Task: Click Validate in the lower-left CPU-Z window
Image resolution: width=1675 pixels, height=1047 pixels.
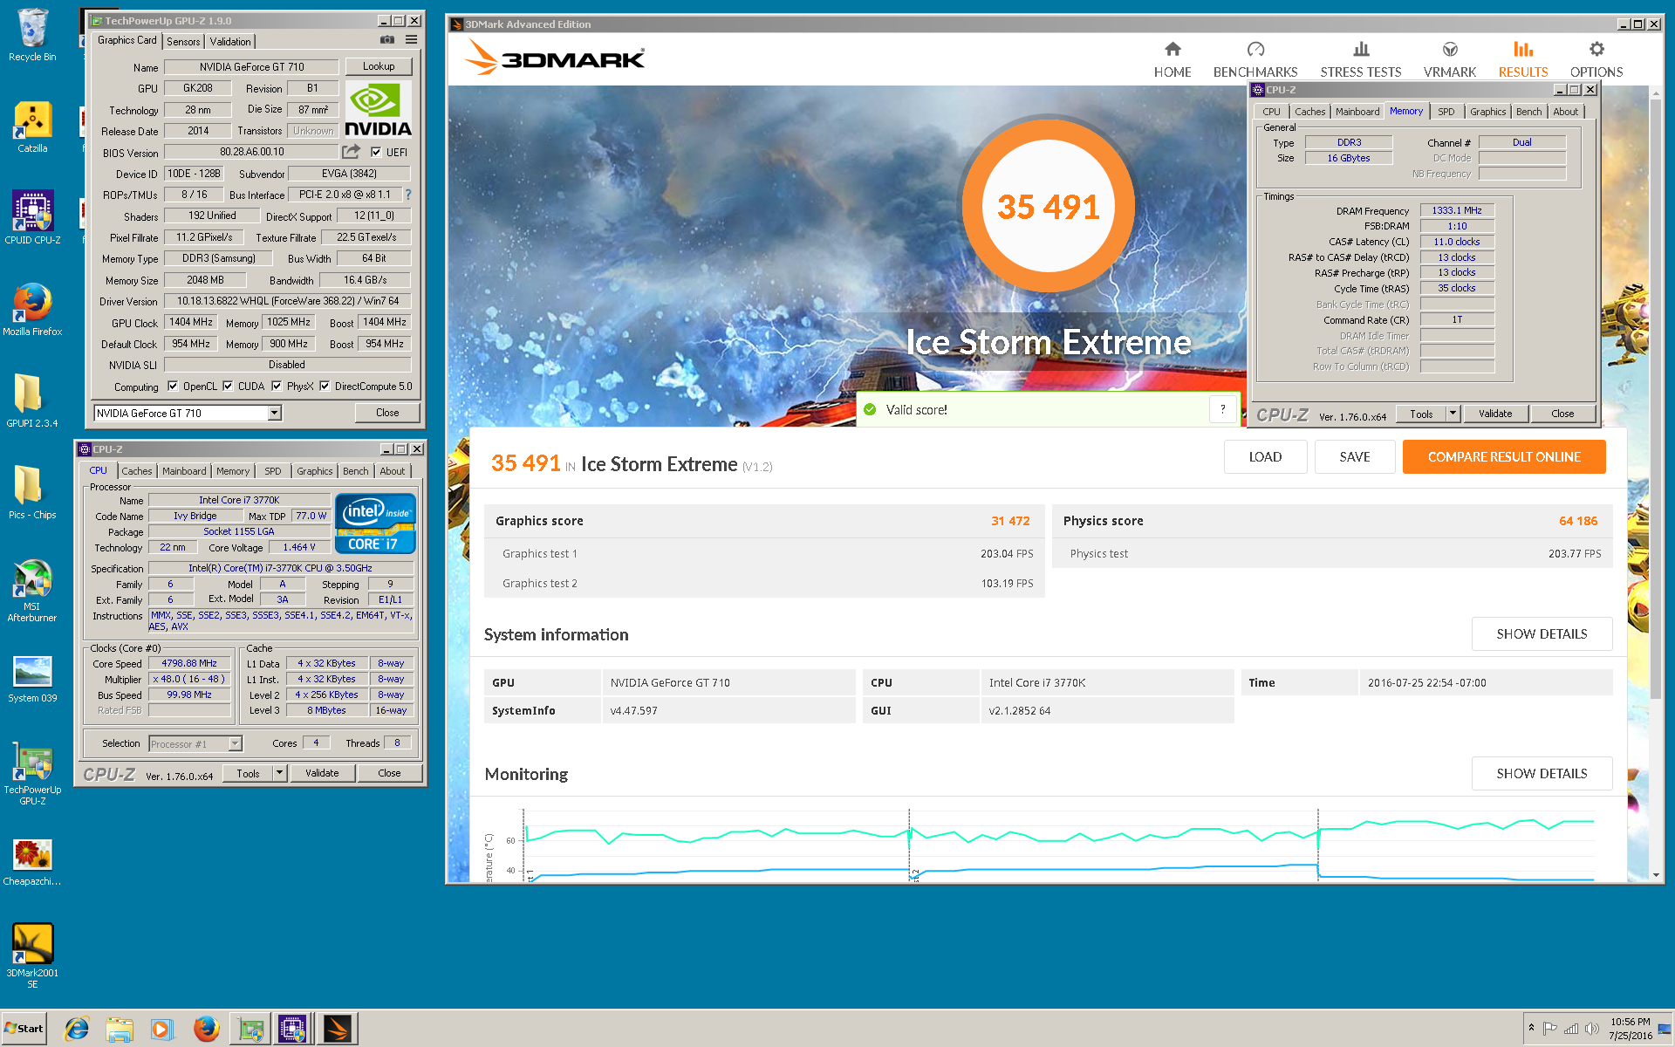Action: click(322, 773)
